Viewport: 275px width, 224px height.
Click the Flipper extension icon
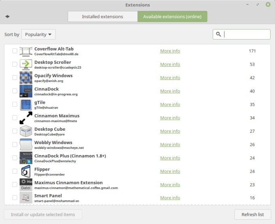click(26, 171)
